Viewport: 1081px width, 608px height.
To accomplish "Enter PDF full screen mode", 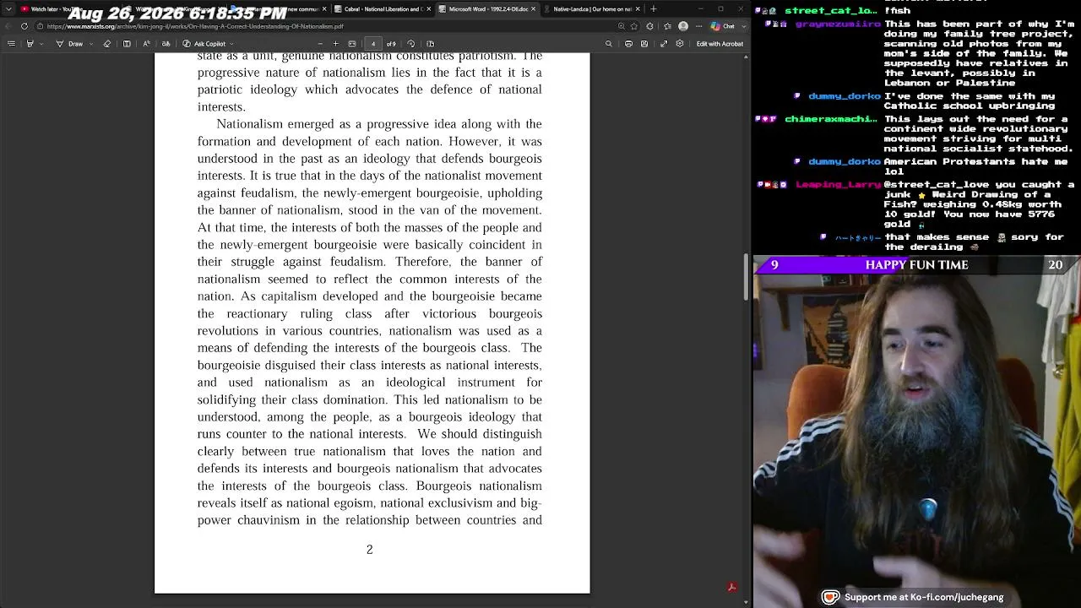I will (664, 44).
